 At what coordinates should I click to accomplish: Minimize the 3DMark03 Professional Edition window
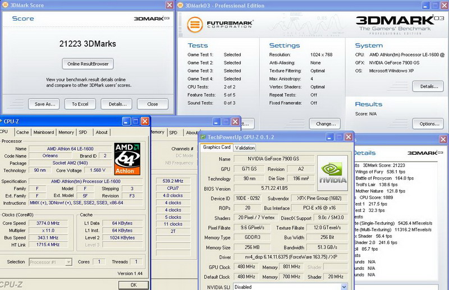coord(425,6)
